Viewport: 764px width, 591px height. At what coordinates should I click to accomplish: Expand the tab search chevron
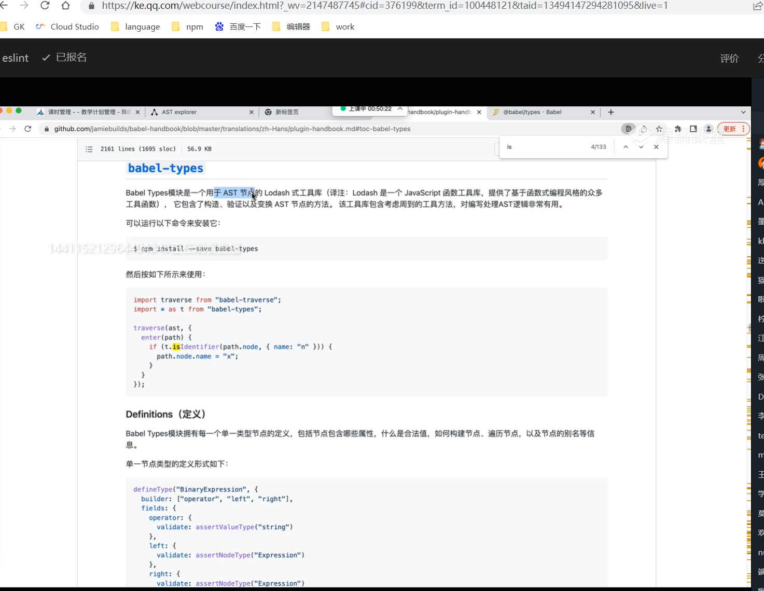tap(743, 112)
